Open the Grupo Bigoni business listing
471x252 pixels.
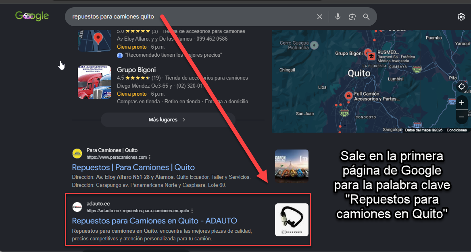(x=136, y=70)
